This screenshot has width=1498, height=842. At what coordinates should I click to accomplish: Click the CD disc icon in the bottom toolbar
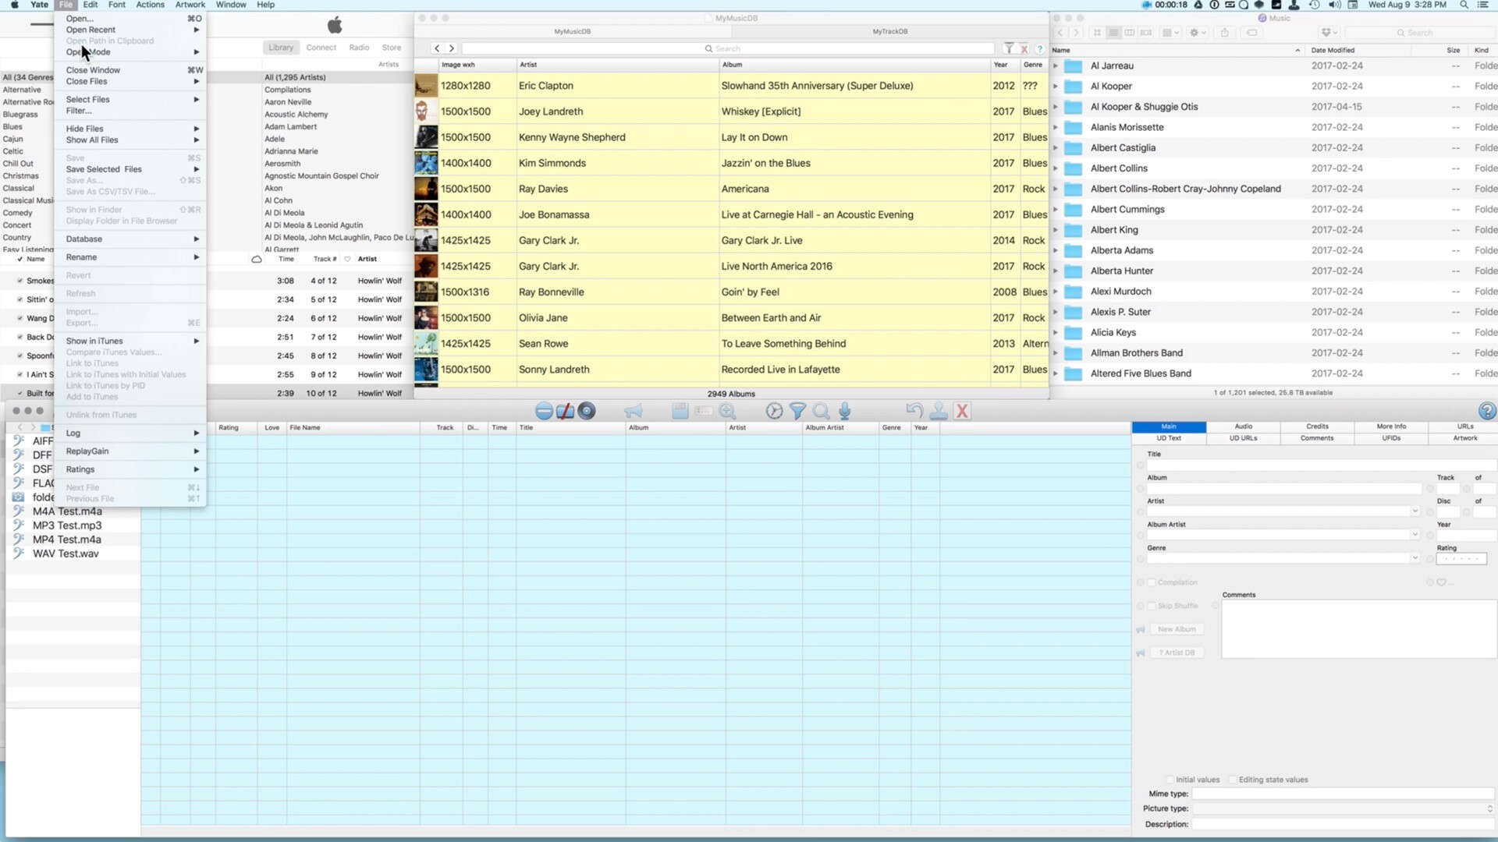(x=587, y=411)
